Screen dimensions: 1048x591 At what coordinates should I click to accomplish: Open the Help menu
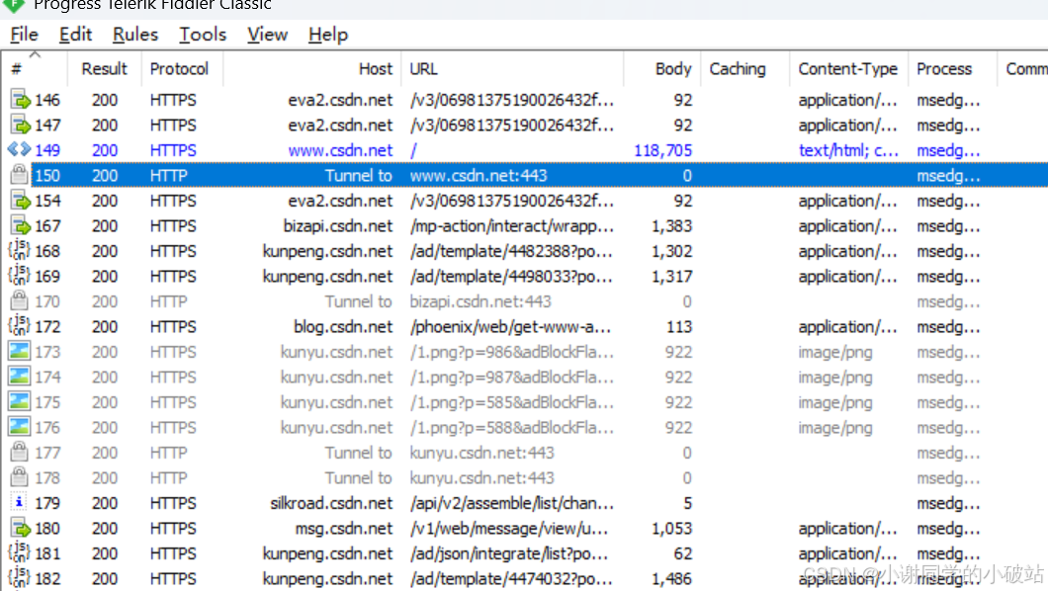(x=328, y=35)
